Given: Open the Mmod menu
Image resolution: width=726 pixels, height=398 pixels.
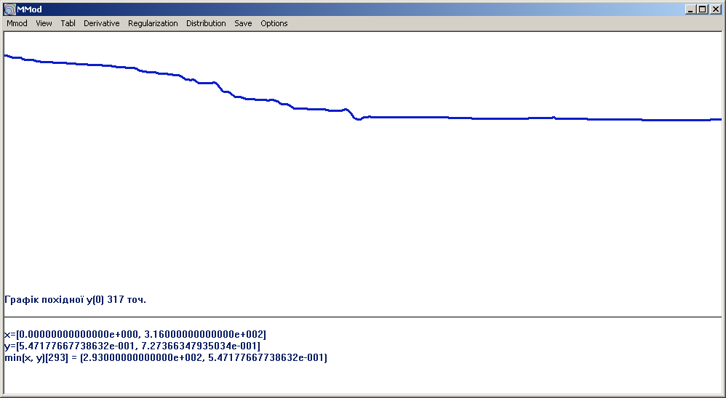Looking at the screenshot, I should click(x=17, y=23).
